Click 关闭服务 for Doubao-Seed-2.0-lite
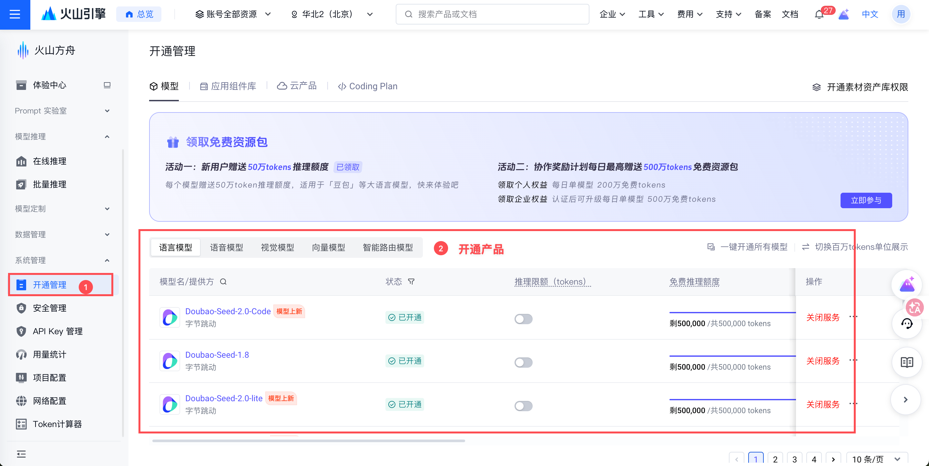The image size is (929, 466). [x=822, y=404]
